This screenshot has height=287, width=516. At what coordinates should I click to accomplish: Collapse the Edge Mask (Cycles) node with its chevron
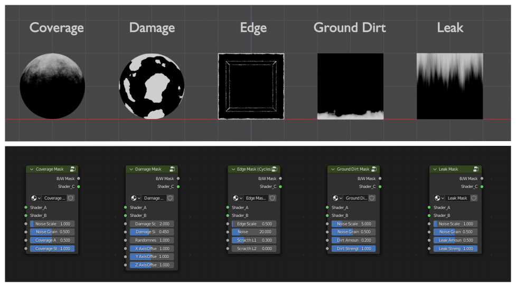tap(233, 169)
